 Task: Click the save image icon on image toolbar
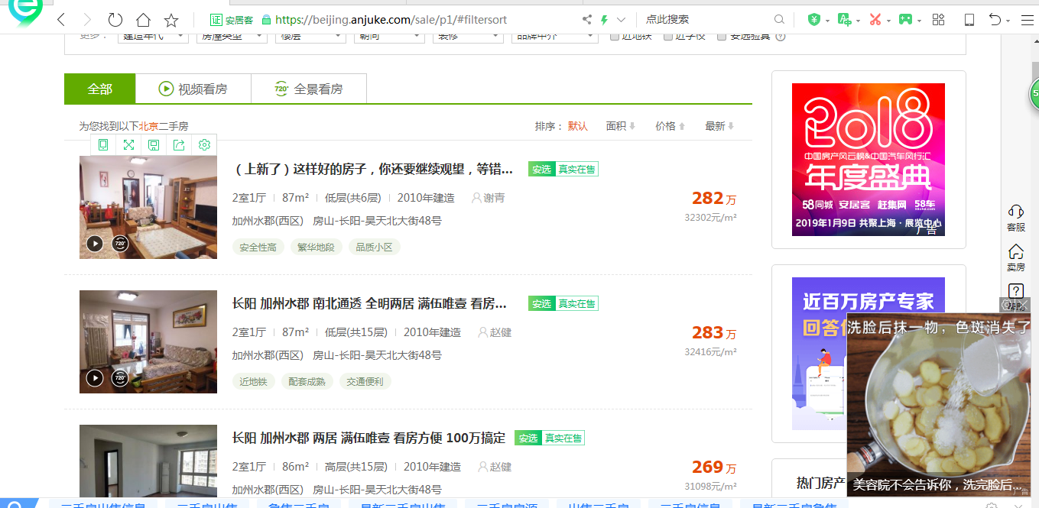click(154, 145)
